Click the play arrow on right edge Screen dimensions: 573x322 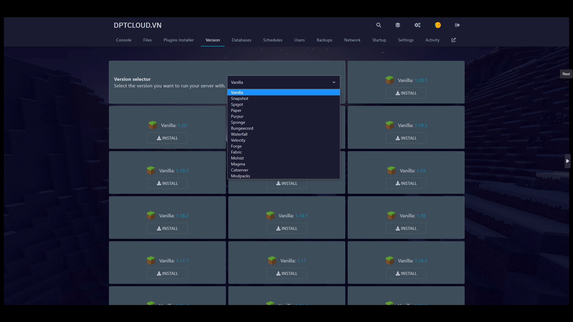[x=567, y=161]
